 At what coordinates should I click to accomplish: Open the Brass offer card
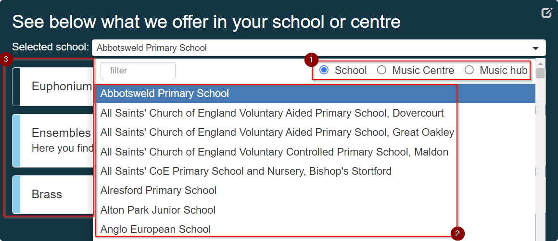[52, 194]
